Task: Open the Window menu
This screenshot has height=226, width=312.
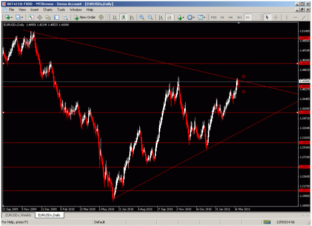Action: [x=75, y=9]
